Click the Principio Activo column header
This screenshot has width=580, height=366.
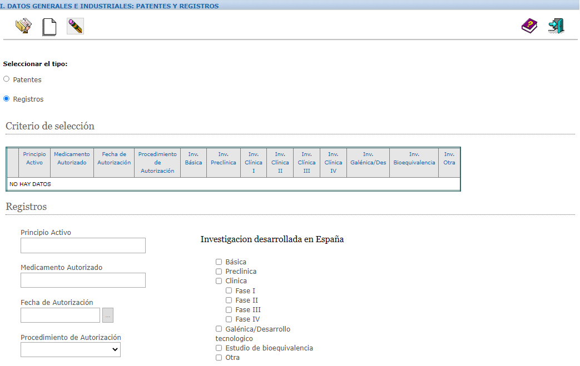pos(34,158)
